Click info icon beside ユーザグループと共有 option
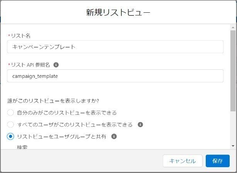This screenshot has height=173, width=237. click(114, 136)
